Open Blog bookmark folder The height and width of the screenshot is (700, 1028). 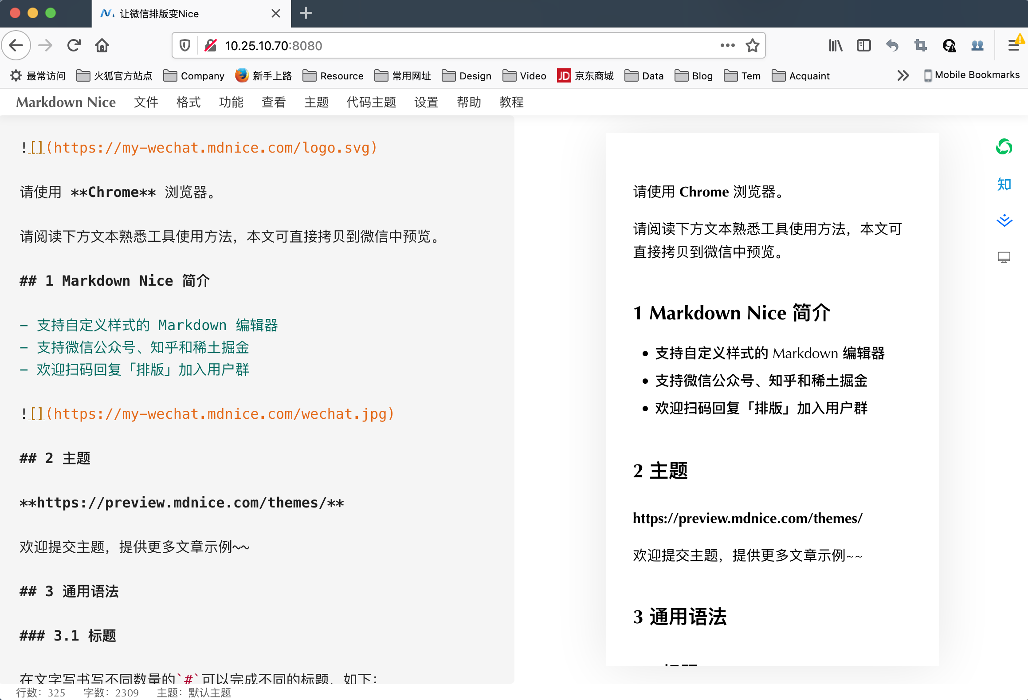(x=694, y=76)
